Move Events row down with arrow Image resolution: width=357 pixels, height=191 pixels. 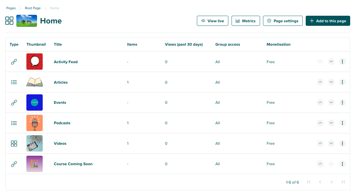[331, 103]
